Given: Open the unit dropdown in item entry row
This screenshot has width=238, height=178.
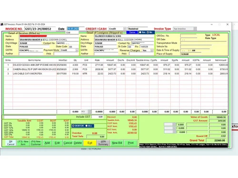Looking at the screenshot, I should 89,112.
